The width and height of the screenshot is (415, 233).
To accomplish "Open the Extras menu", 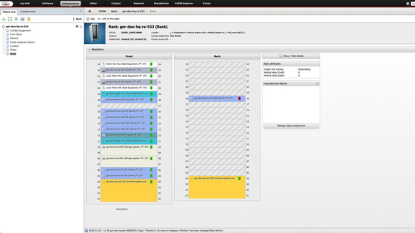I will (207, 3).
